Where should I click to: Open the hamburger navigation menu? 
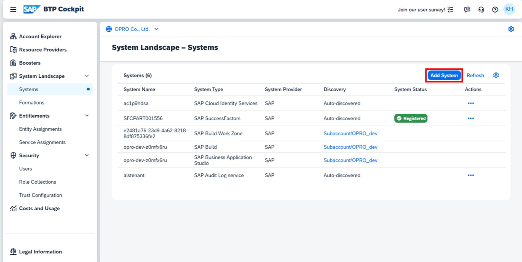pyautogui.click(x=13, y=10)
